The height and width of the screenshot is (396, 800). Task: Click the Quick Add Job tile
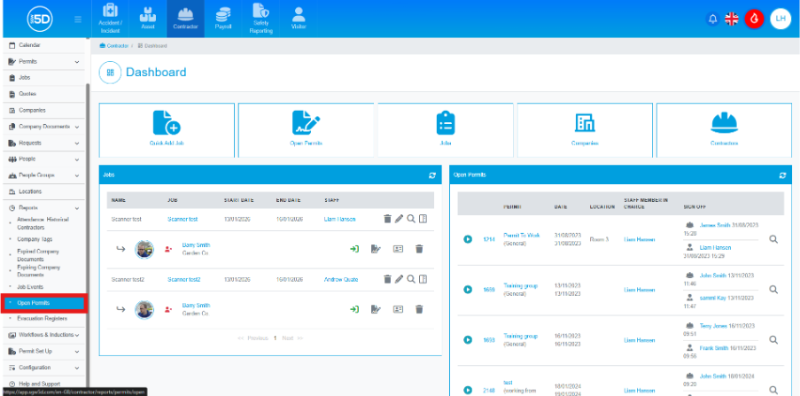coord(167,129)
